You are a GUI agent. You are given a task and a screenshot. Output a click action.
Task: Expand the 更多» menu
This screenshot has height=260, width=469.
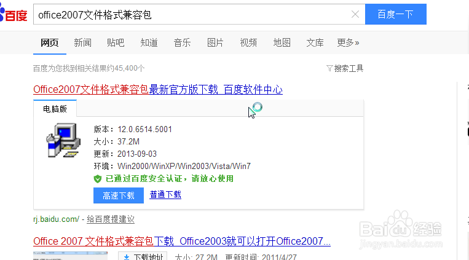pos(348,43)
